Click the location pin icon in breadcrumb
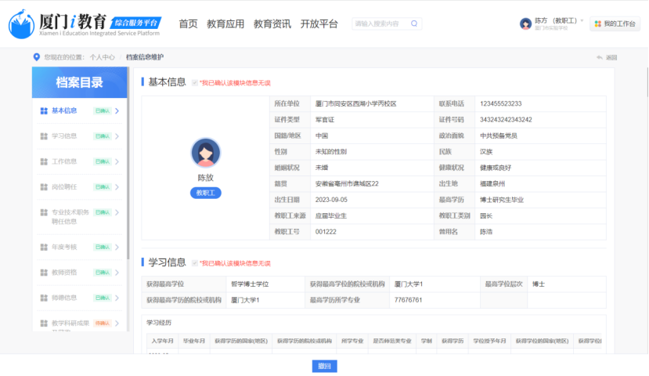 (x=36, y=57)
